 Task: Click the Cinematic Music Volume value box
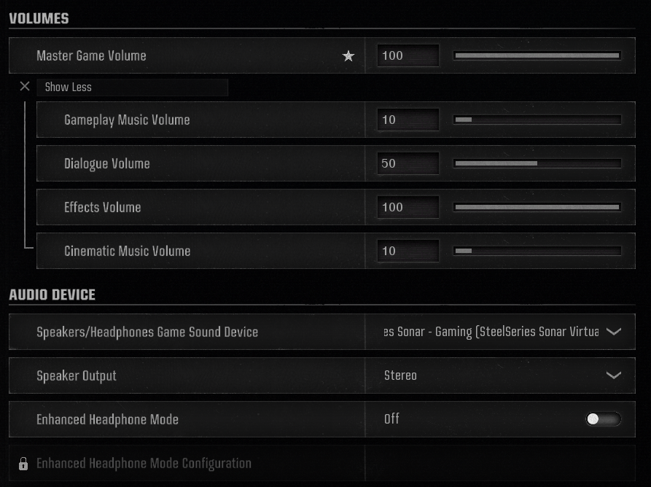coord(408,251)
